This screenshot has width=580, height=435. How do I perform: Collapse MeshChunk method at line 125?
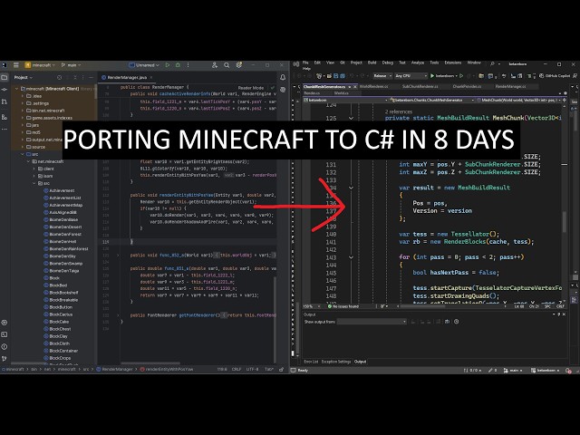click(x=351, y=119)
